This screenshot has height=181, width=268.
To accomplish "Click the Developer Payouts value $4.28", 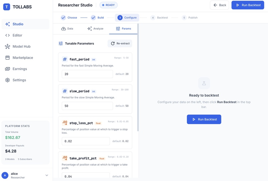I will [11, 151].
